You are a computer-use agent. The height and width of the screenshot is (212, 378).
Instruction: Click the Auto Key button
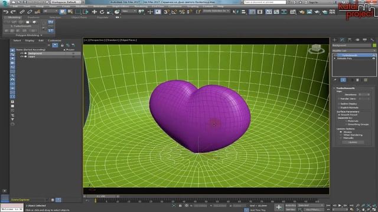point(291,206)
